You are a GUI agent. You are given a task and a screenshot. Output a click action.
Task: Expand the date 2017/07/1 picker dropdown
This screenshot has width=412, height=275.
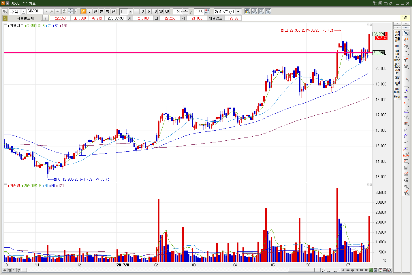238,12
